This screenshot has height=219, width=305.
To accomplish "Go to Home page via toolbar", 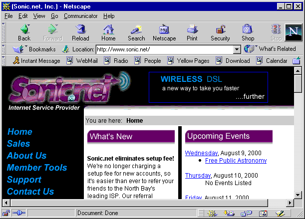I will coord(108,32).
